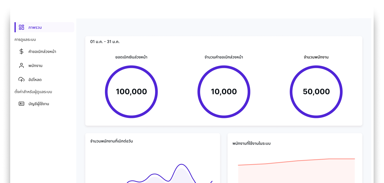Image resolution: width=384 pixels, height=183 pixels.
Task: Click the dollar sign icon in sidebar
Action: [21, 52]
